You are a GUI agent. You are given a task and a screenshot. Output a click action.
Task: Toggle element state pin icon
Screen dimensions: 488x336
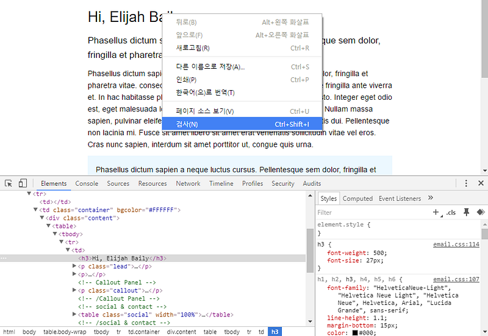pyautogui.click(x=466, y=212)
